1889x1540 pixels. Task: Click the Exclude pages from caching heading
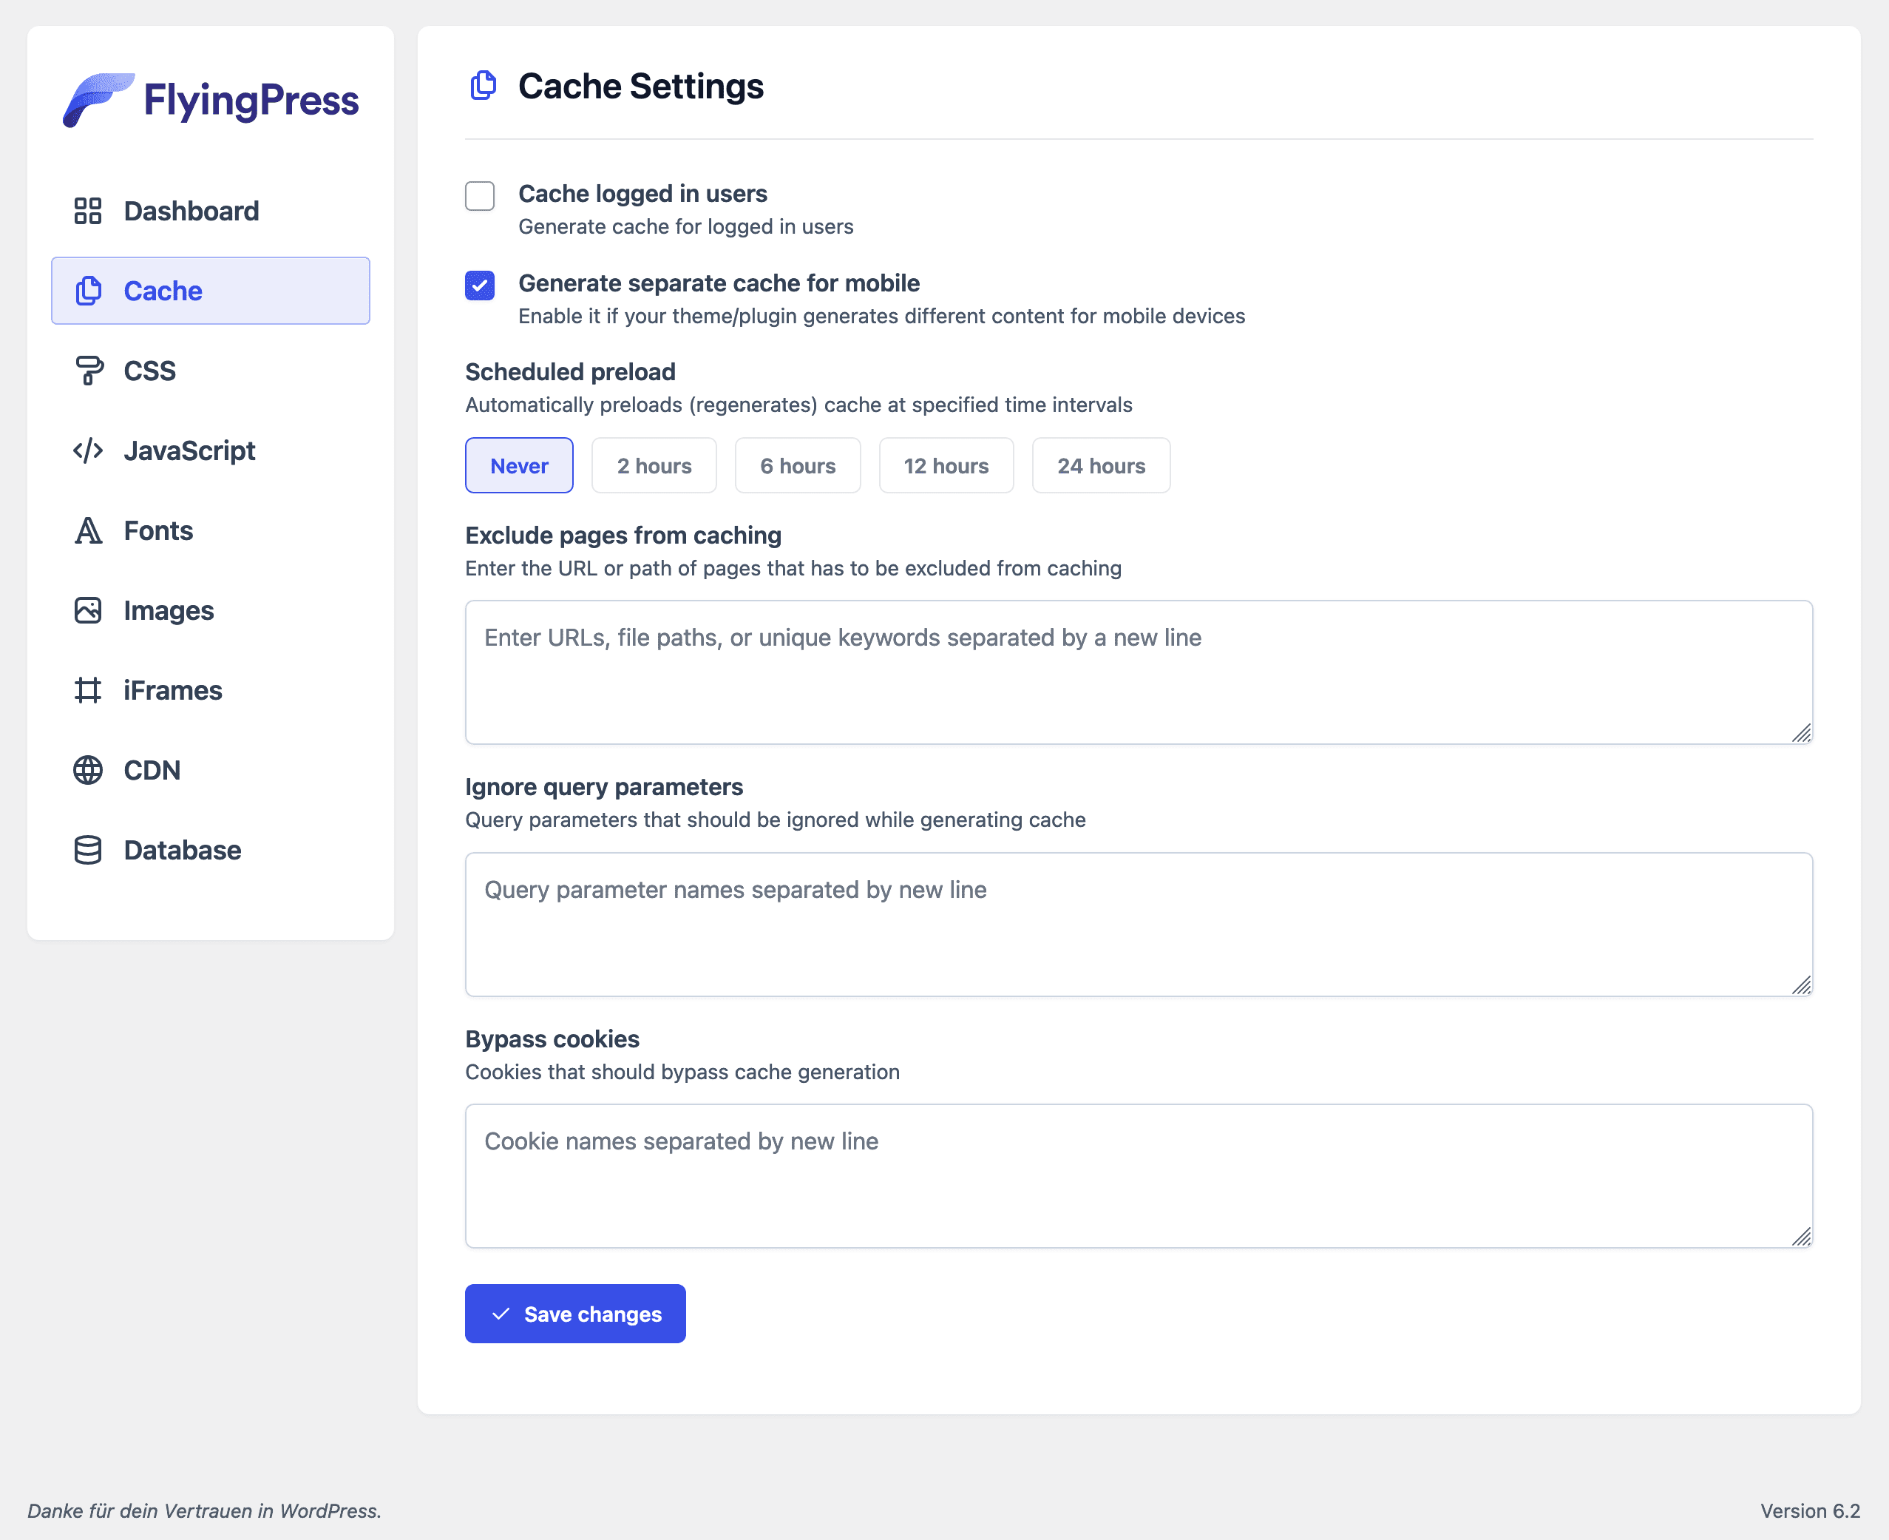click(623, 535)
